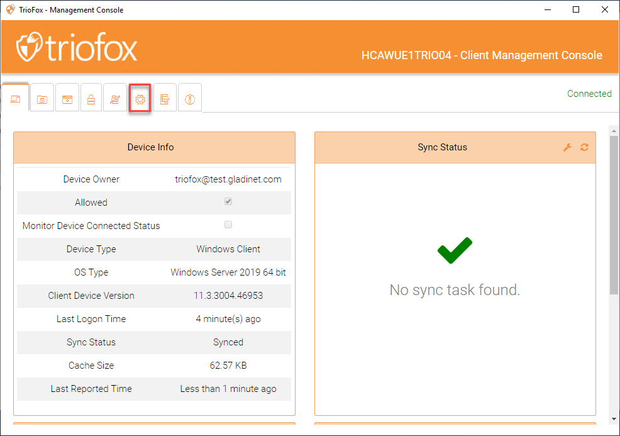Open the gear settings tab
The image size is (620, 436).
[140, 99]
